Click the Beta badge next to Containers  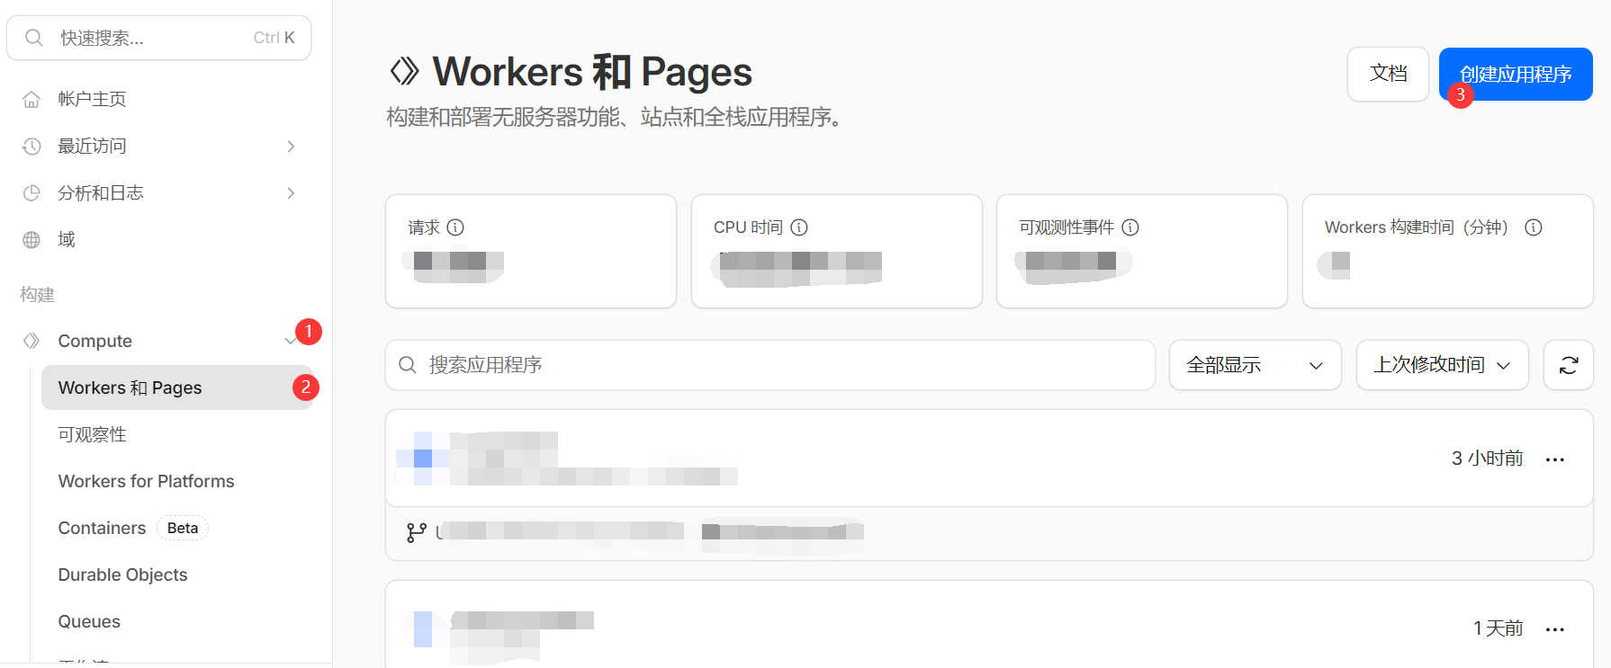pos(183,528)
